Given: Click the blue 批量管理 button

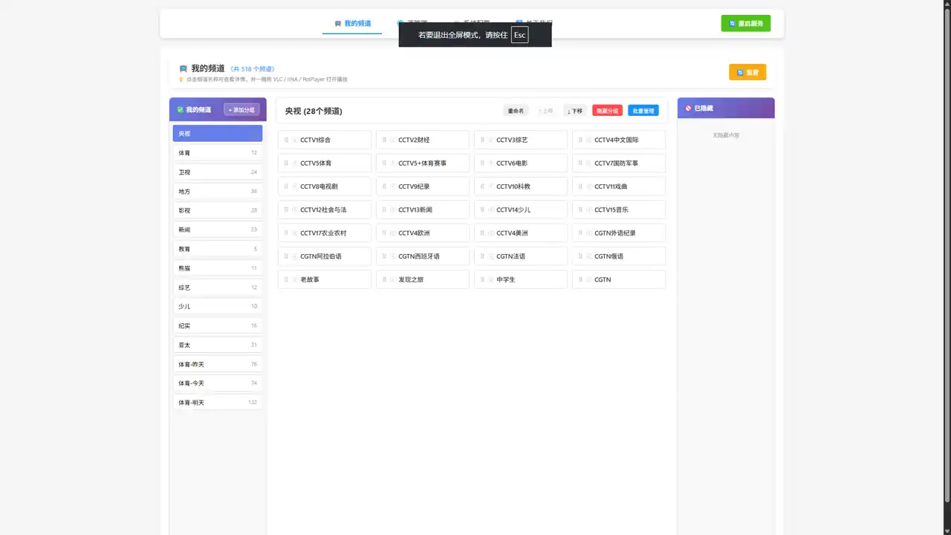Looking at the screenshot, I should 643,111.
